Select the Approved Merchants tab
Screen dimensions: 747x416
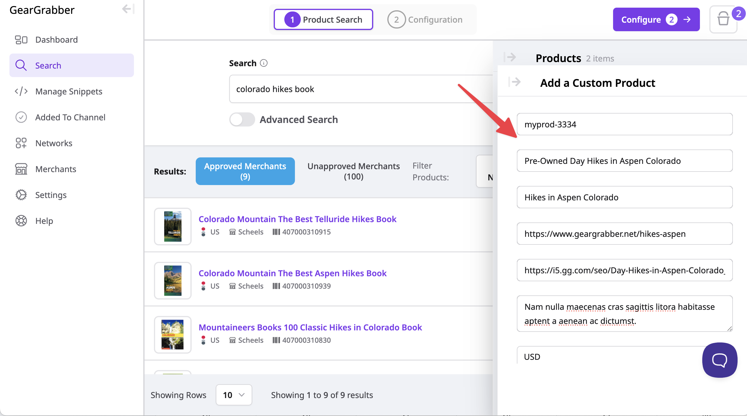point(245,171)
